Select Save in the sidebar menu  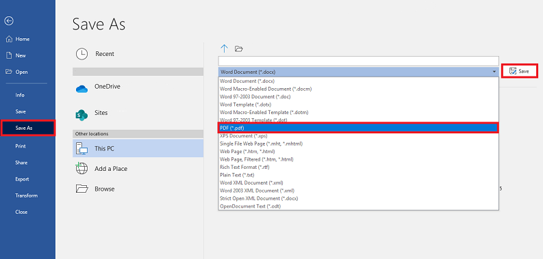coord(21,111)
